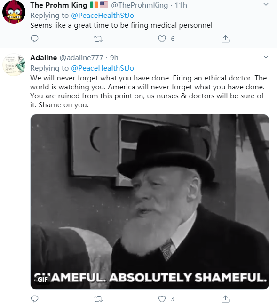The height and width of the screenshot is (305, 277).
Task: Reply to The Prohm King's tweet
Action: 35,39
